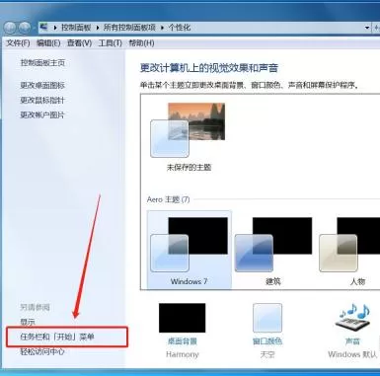This screenshot has width=380, height=376.
Task: Click the Aero 主题 (7) group header
Action: pos(168,199)
